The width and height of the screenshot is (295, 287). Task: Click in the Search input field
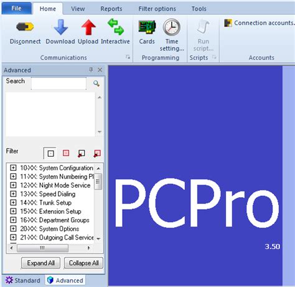(59, 84)
